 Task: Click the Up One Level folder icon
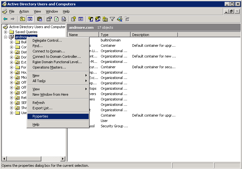coord(22,19)
